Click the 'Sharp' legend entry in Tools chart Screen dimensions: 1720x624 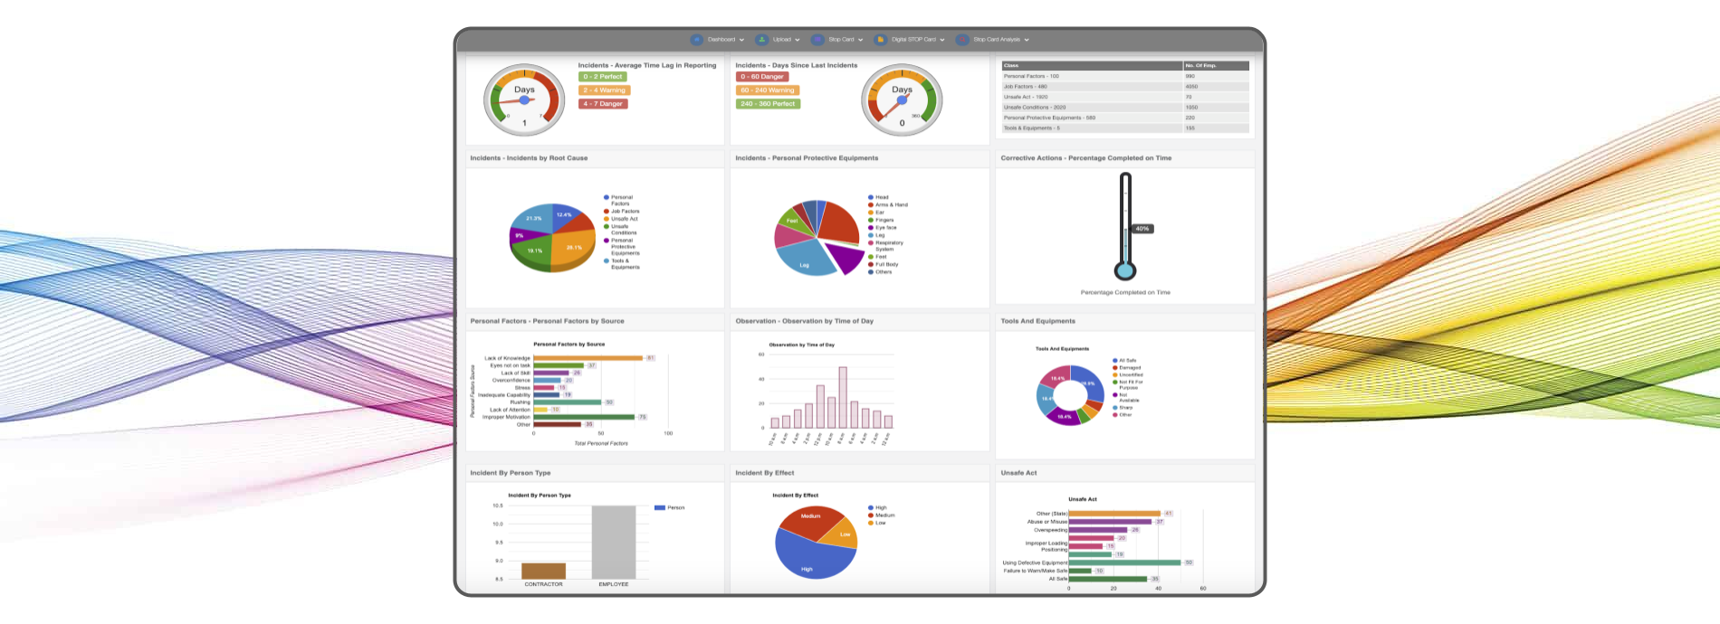1123,407
